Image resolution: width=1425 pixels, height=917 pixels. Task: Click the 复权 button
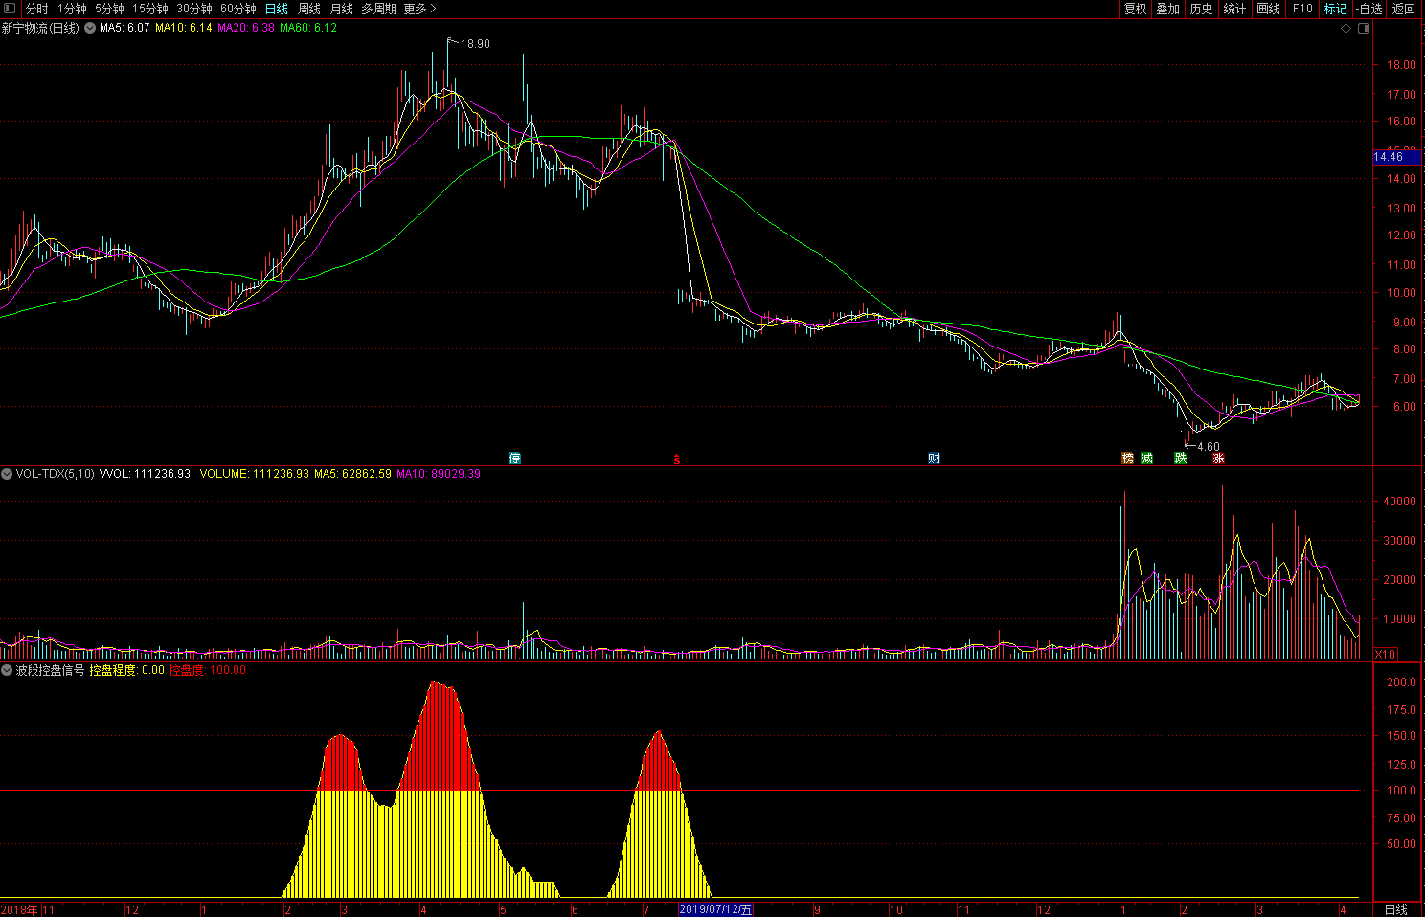1135,9
